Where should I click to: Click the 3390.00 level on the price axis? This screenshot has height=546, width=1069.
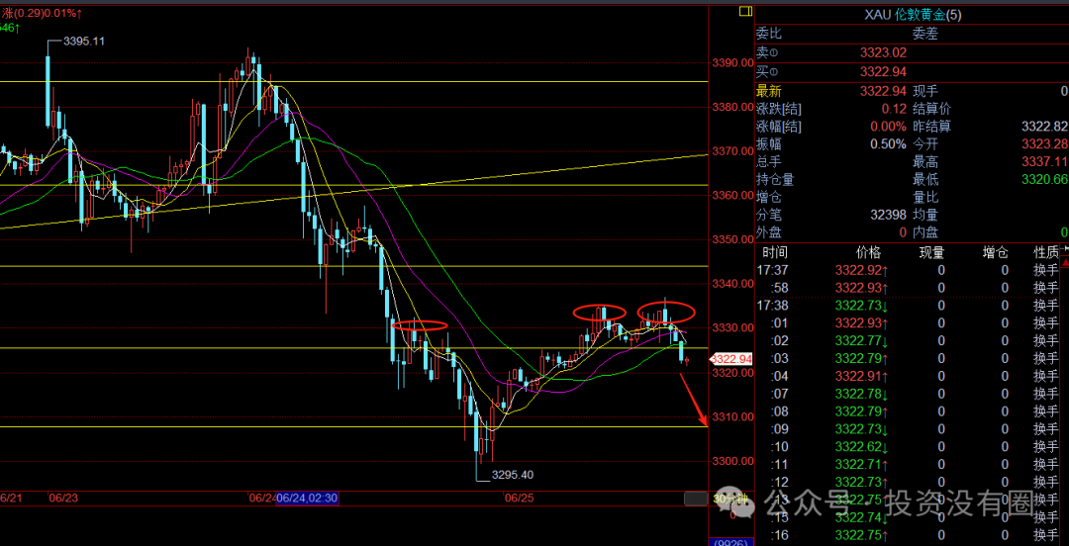click(731, 62)
